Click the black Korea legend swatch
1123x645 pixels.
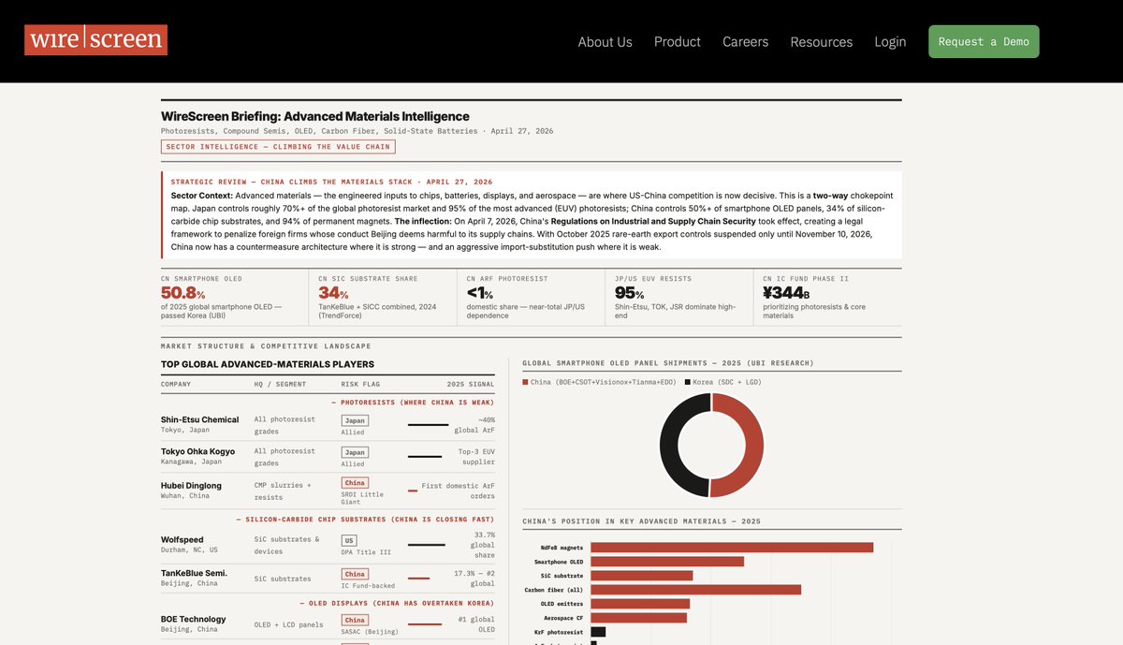(688, 382)
